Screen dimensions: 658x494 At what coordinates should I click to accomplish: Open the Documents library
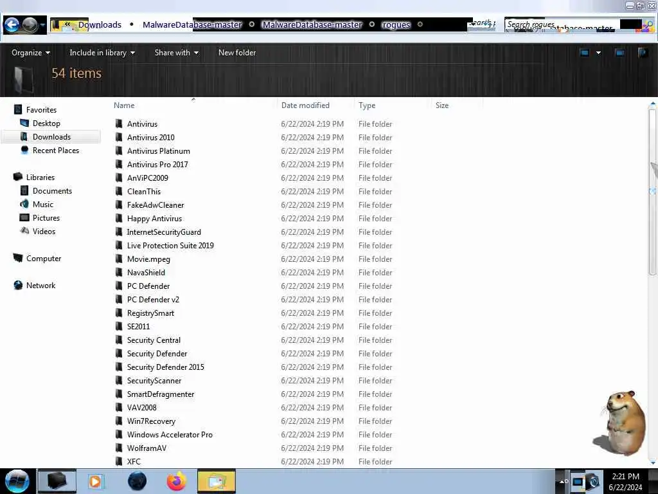click(x=52, y=190)
